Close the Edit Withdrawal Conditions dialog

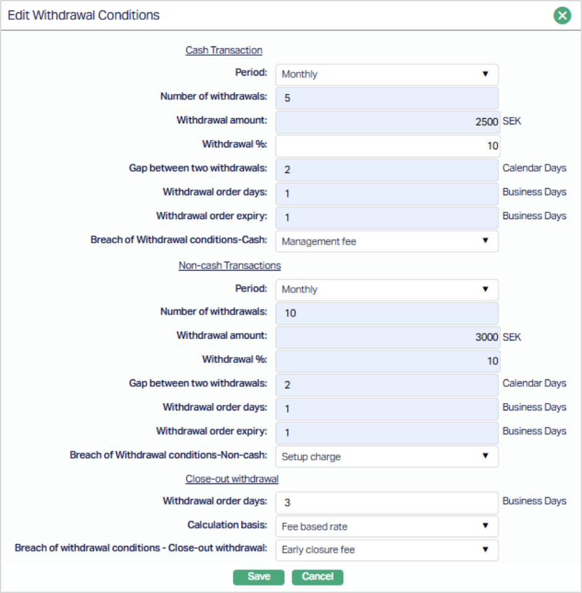pos(562,15)
